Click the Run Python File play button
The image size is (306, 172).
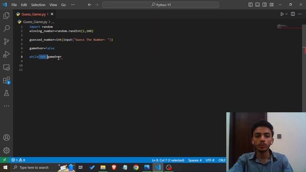282,14
